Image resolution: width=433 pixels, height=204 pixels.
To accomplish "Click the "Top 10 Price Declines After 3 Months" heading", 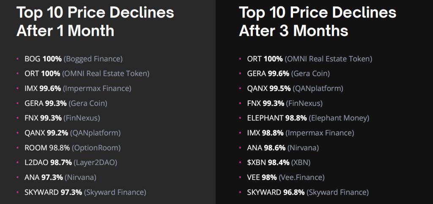I will tap(318, 21).
